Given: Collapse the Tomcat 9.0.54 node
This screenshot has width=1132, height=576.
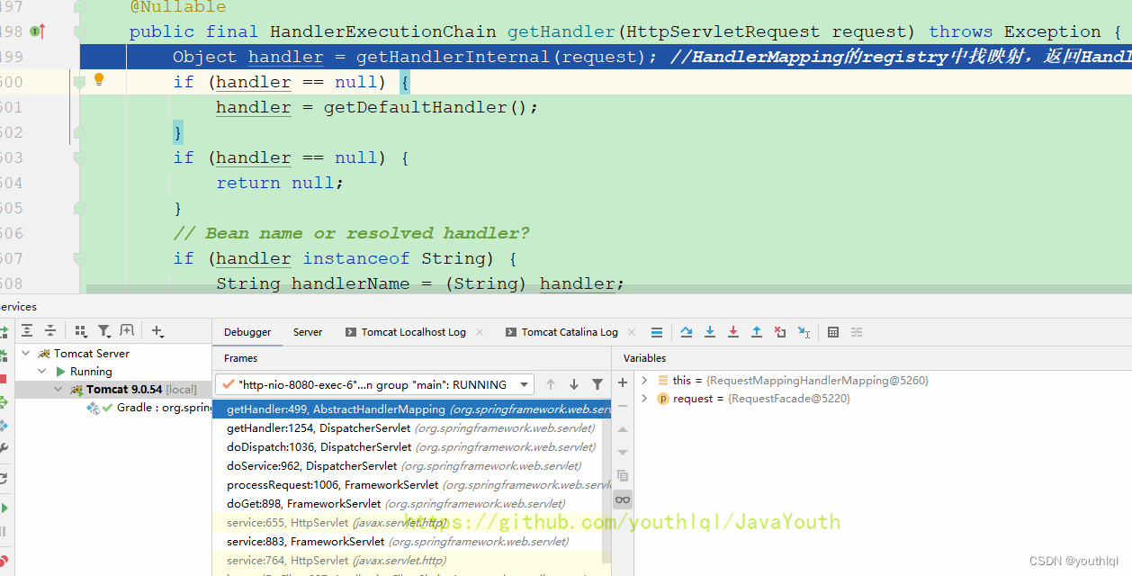Looking at the screenshot, I should pyautogui.click(x=58, y=390).
